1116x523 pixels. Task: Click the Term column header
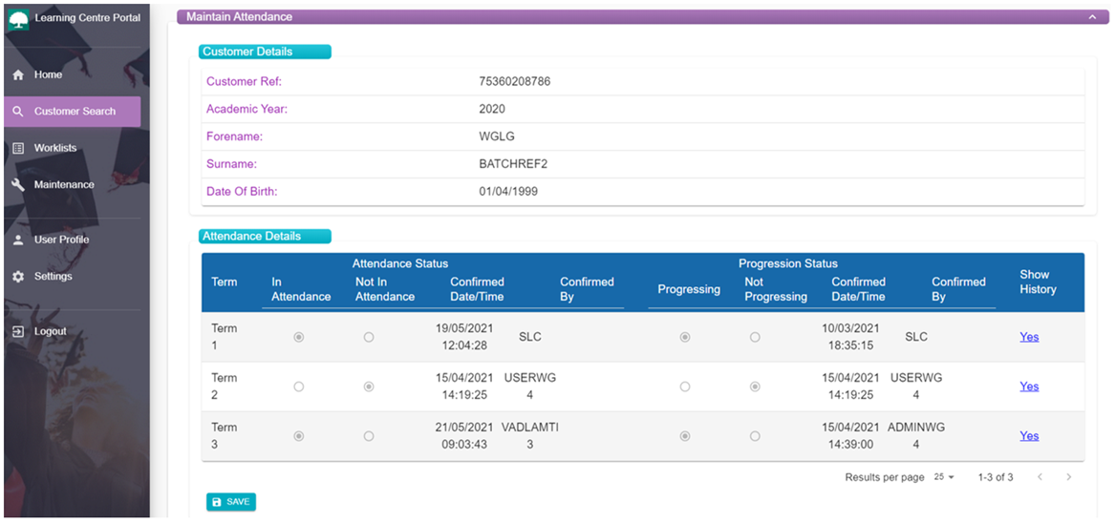click(225, 282)
